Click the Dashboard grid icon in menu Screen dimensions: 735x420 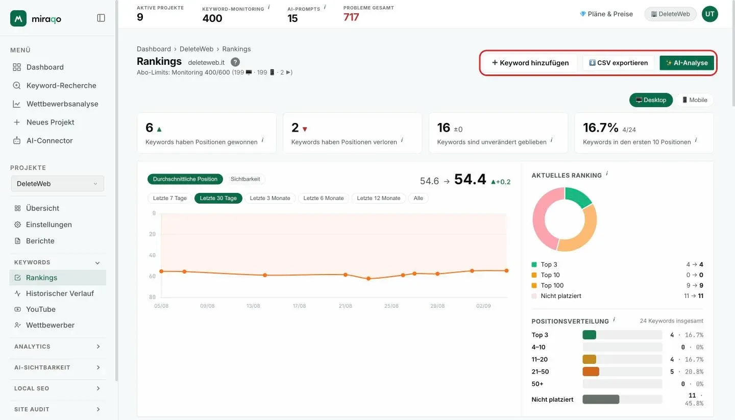(17, 67)
